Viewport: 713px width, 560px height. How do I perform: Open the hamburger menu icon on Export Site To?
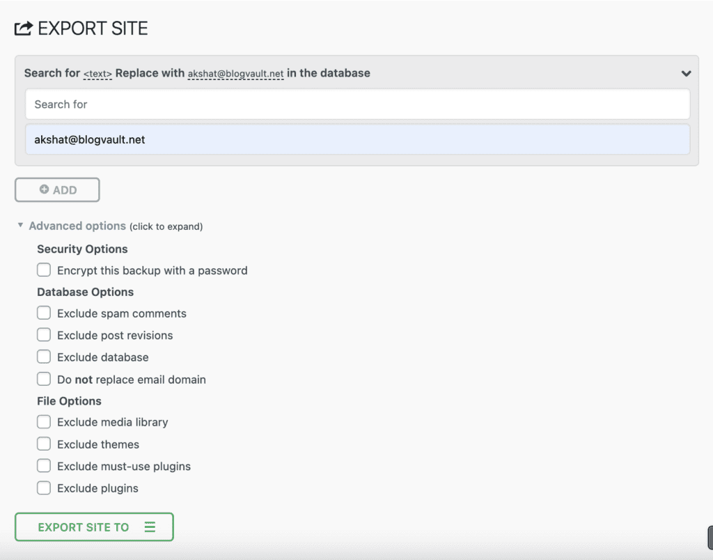coord(150,527)
